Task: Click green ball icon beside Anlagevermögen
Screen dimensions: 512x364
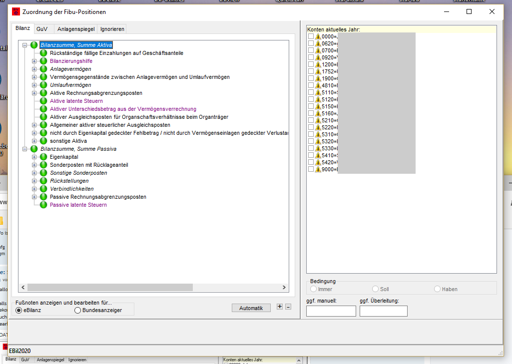Action: 43,69
